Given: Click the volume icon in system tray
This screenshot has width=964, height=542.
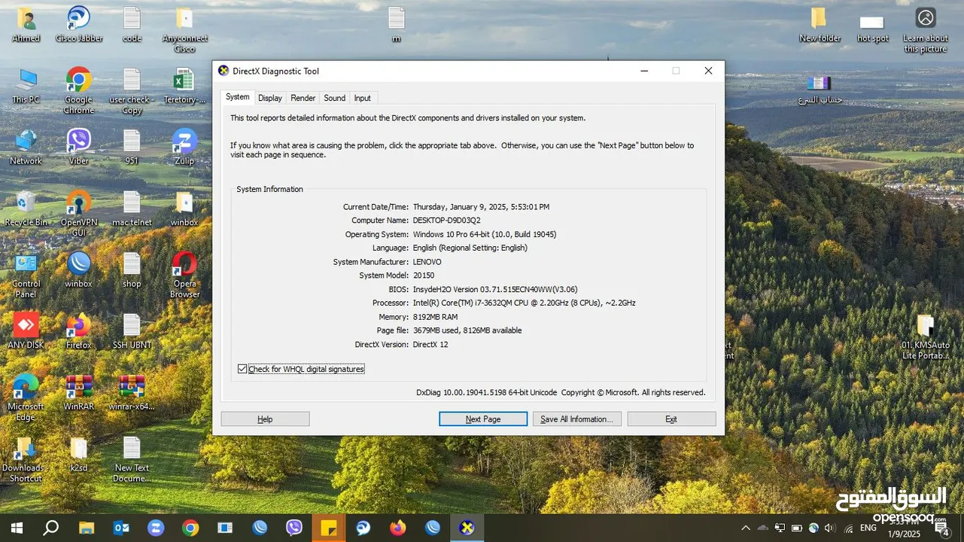Looking at the screenshot, I should [x=829, y=528].
